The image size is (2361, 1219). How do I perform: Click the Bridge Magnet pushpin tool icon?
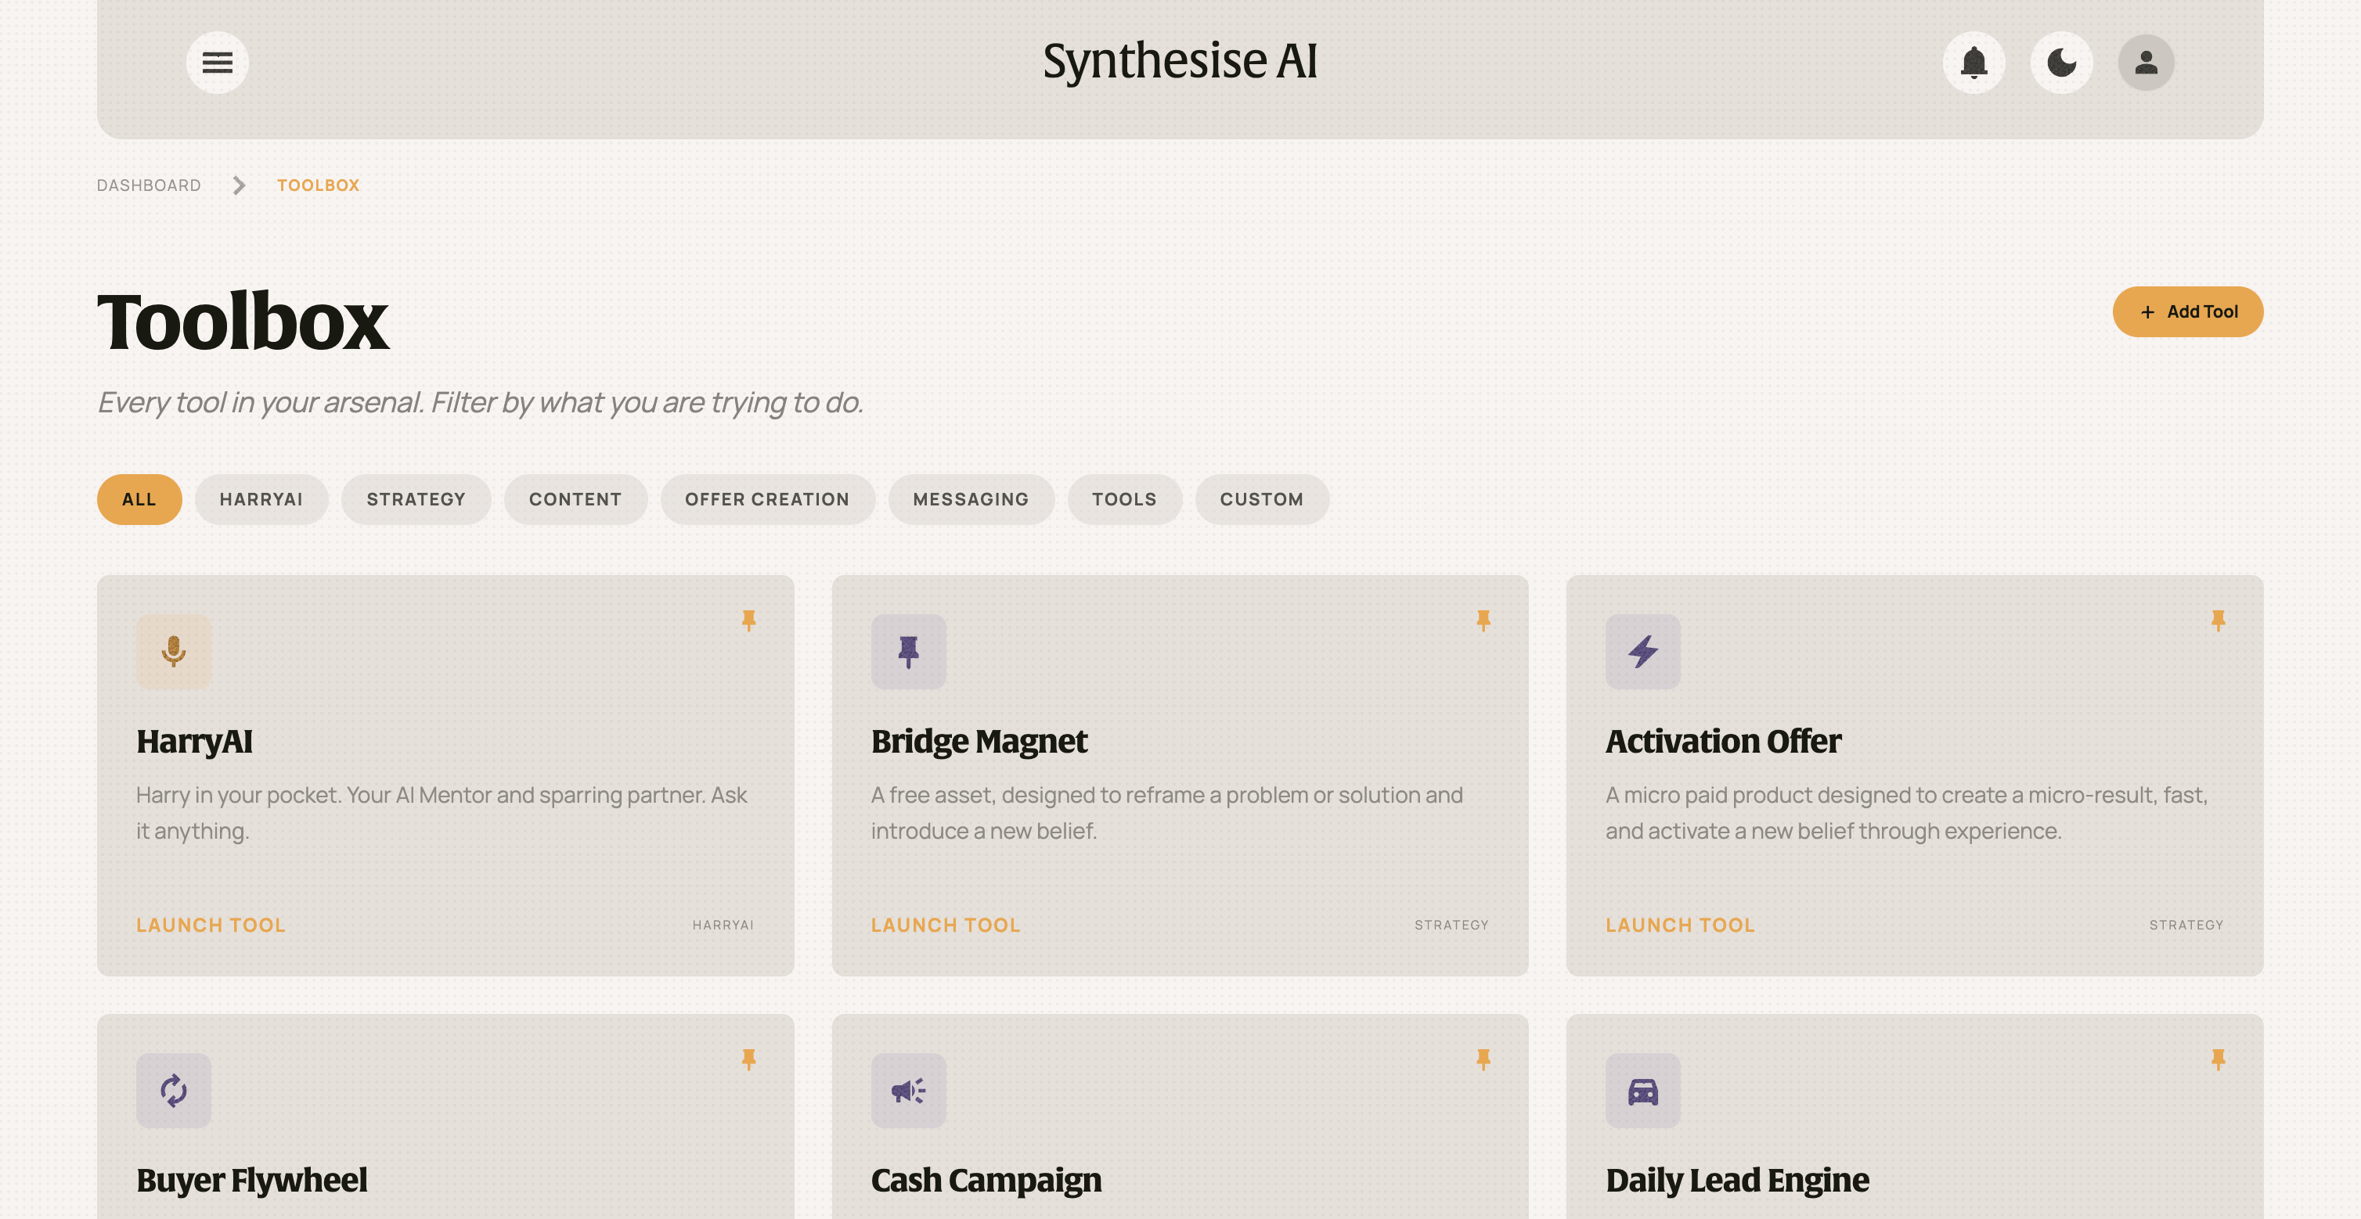coord(908,651)
